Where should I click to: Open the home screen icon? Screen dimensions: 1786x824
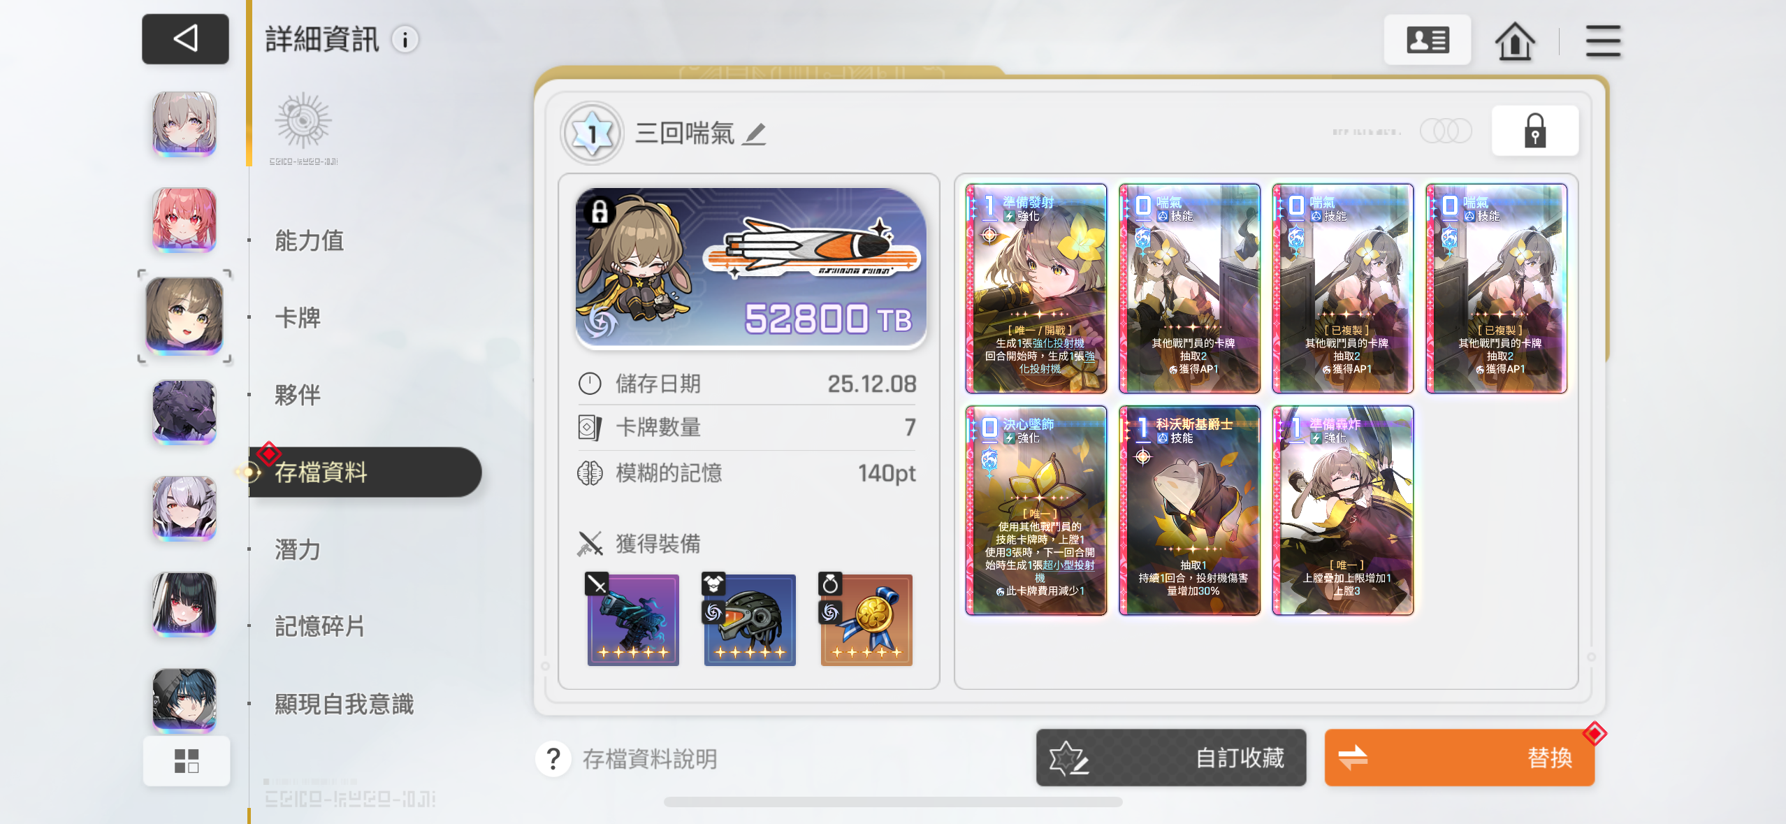(1515, 41)
